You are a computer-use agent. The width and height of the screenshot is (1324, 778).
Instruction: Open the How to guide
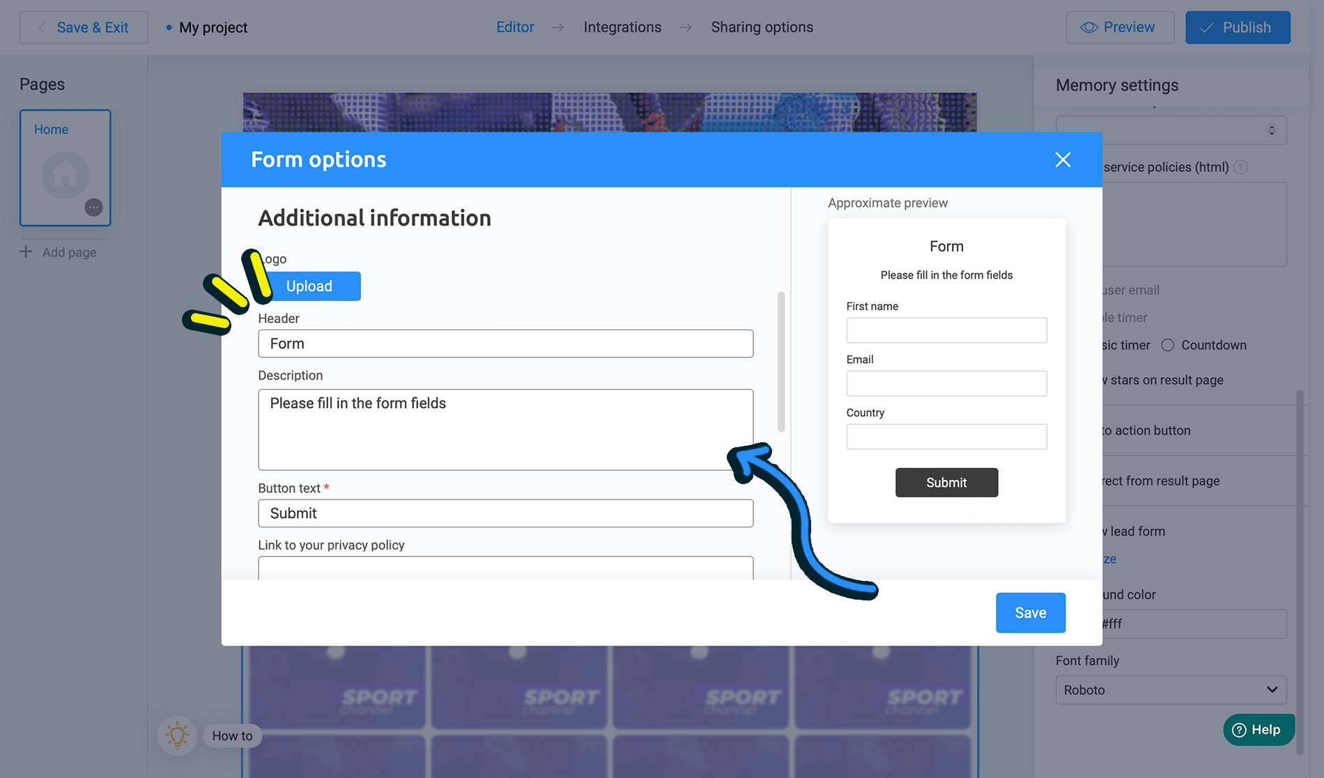tap(232, 736)
